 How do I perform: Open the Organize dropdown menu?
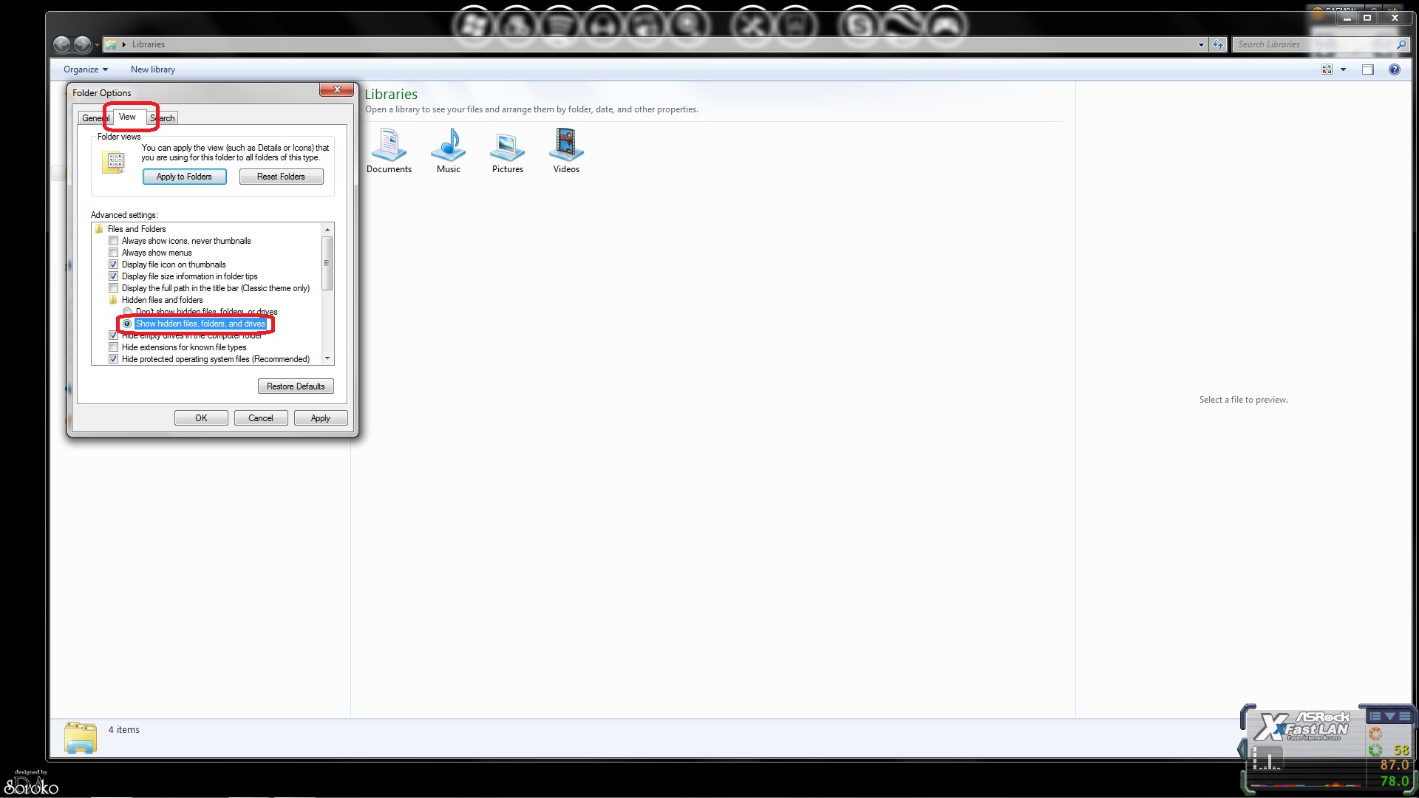pos(85,69)
